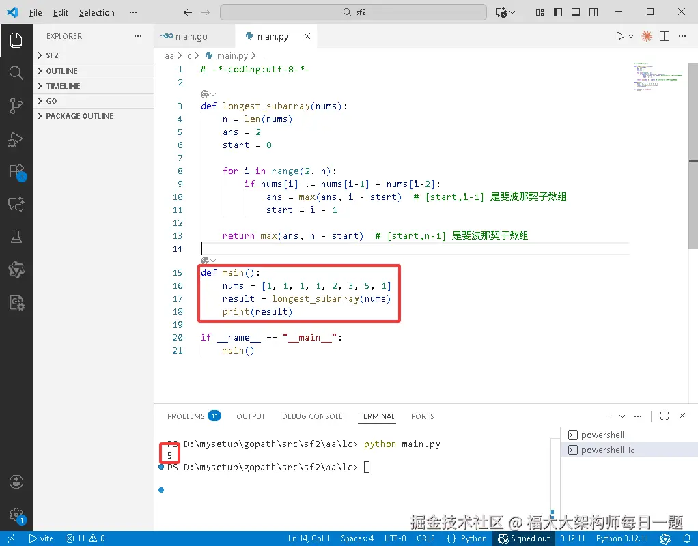Close the main.py tab
The height and width of the screenshot is (546, 698).
click(x=307, y=36)
